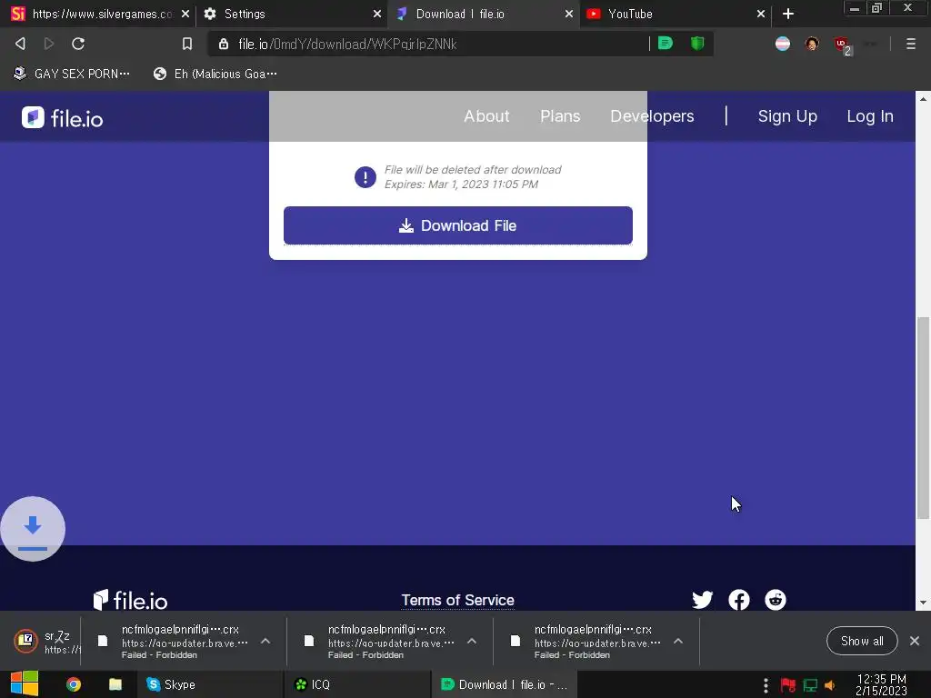
Task: Click the taskbar clock showing 12:35 PM
Action: pyautogui.click(x=882, y=684)
